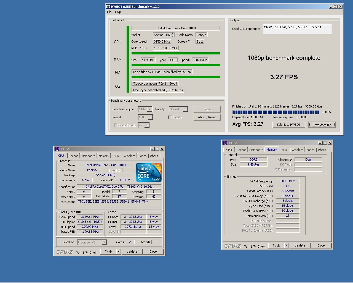Click Submit to HWBOT button

tap(289, 125)
